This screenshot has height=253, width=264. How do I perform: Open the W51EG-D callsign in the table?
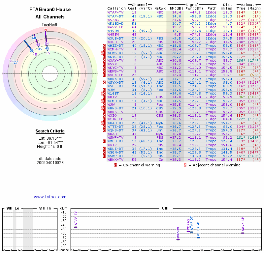[115, 24]
